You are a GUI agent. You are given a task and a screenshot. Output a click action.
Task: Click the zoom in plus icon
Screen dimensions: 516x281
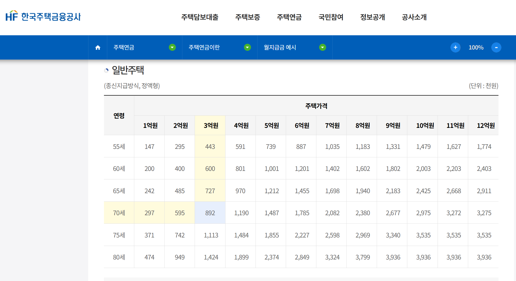pos(455,48)
